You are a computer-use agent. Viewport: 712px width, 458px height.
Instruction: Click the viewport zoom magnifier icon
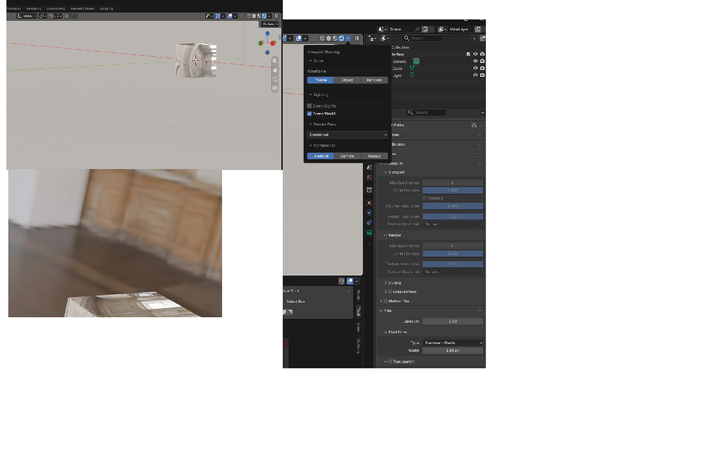pyautogui.click(x=275, y=61)
